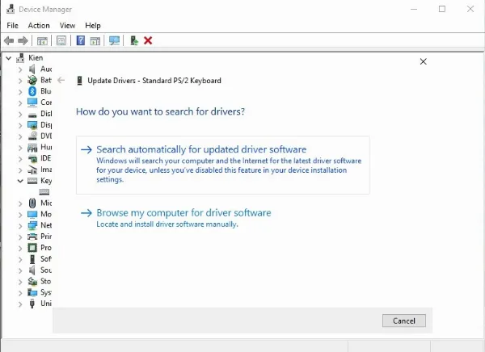Select the Keyboards category icon
The image size is (485, 352).
point(32,181)
